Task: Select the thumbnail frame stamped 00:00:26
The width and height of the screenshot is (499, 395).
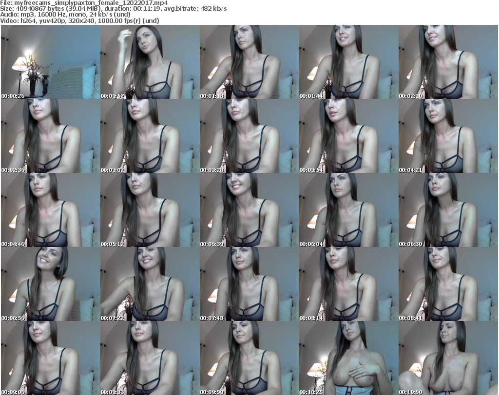Action: [51, 62]
